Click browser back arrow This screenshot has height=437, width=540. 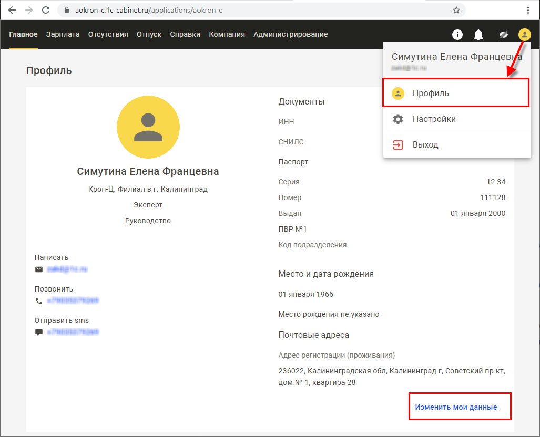point(12,10)
